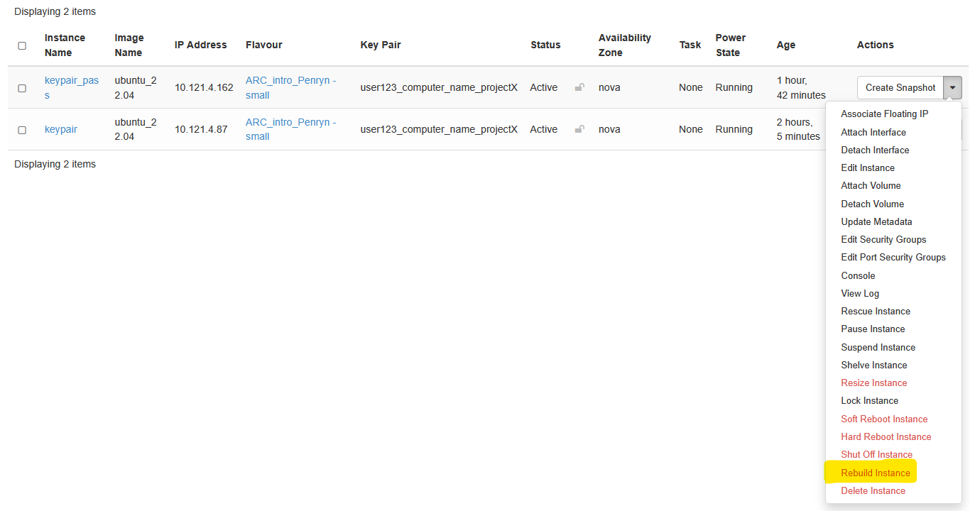The image size is (970, 511).
Task: Click the Key Pair column header
Action: 381,45
